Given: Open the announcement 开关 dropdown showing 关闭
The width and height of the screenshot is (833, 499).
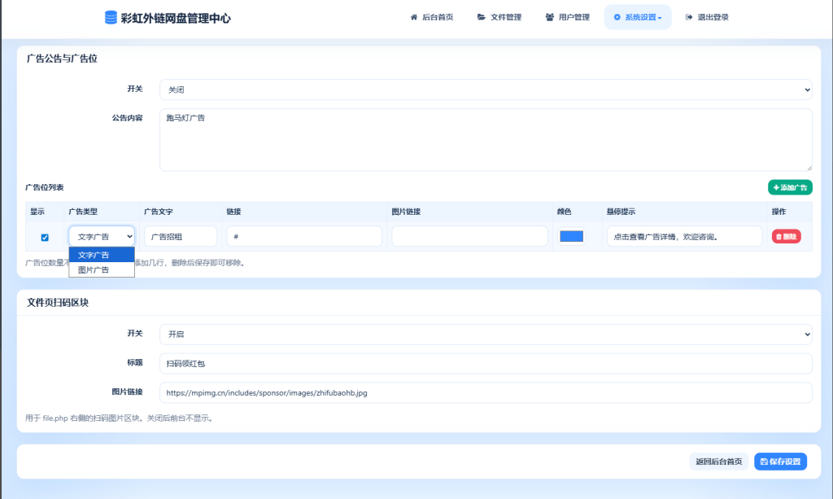Looking at the screenshot, I should tap(486, 90).
